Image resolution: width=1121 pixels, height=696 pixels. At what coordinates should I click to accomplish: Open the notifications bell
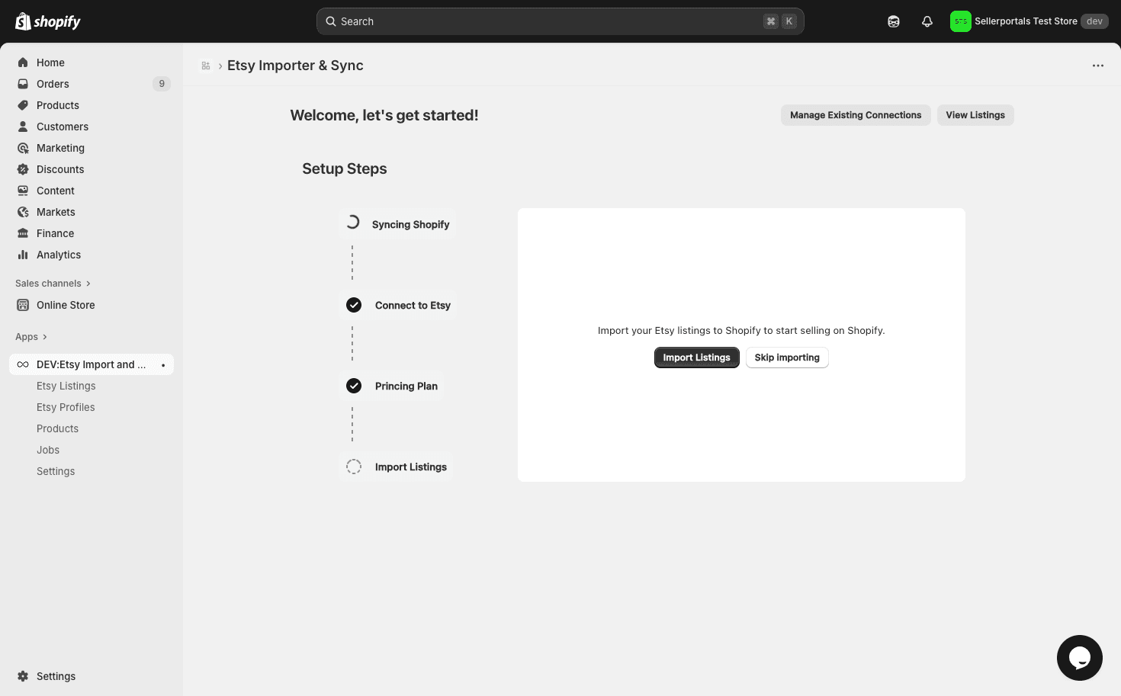(x=927, y=21)
